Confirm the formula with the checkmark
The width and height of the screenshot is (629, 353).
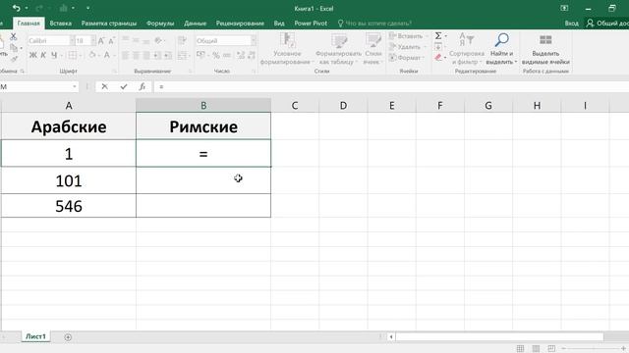coord(124,86)
